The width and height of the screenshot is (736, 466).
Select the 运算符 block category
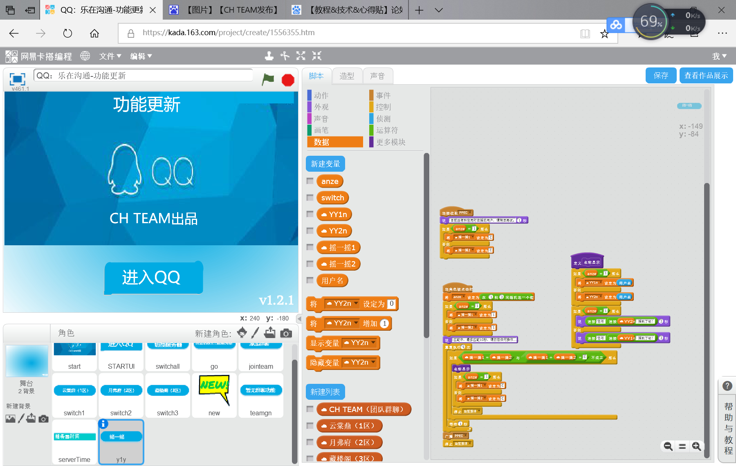coord(387,130)
